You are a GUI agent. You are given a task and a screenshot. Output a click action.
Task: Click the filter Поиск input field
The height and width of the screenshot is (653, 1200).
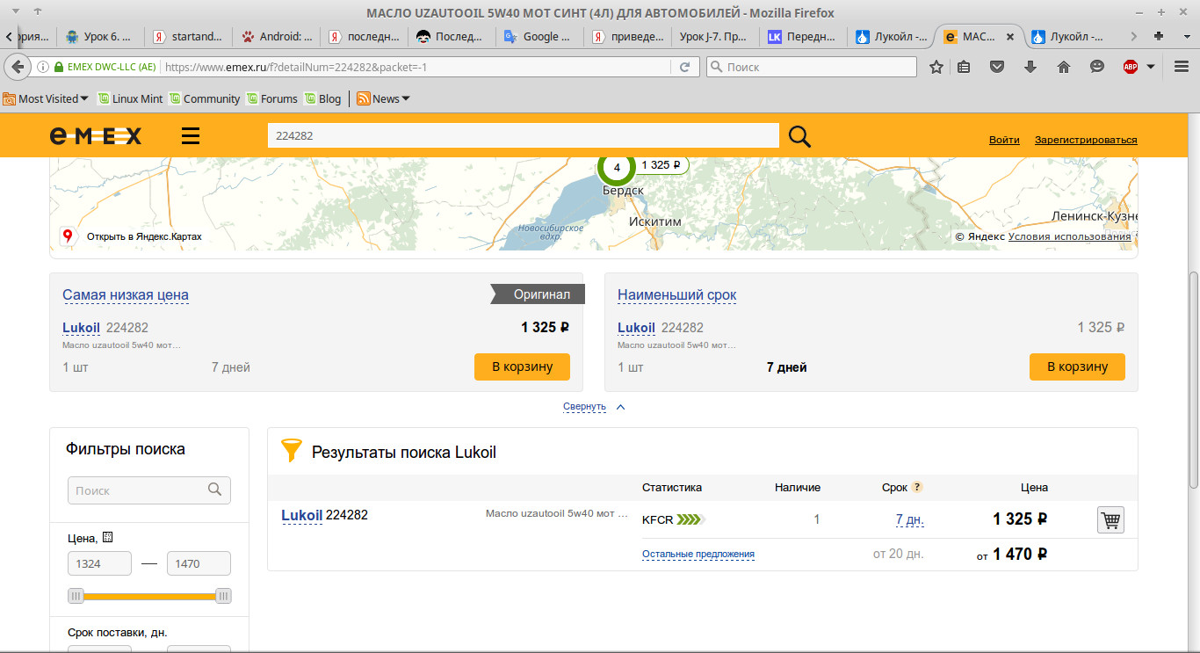pos(149,490)
